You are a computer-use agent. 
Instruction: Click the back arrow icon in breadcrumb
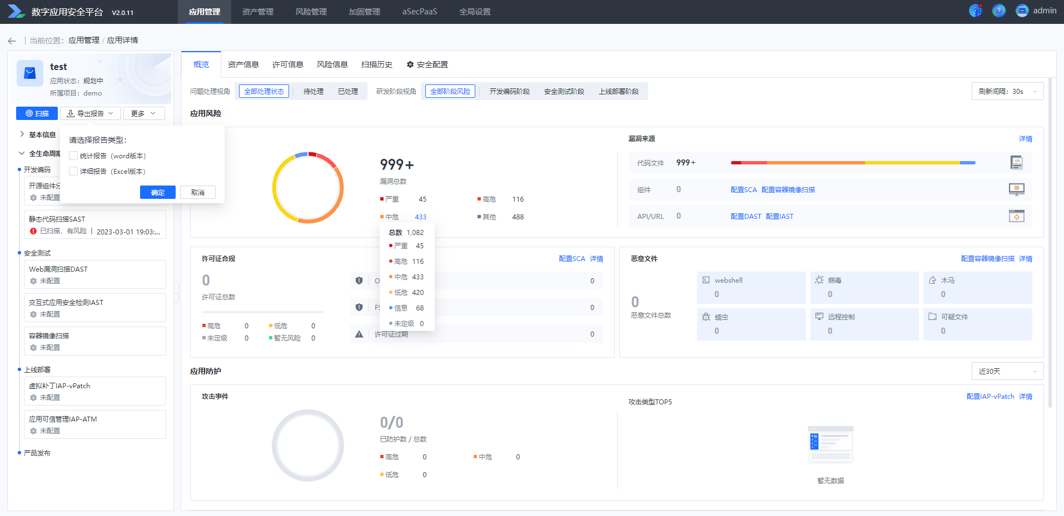point(12,41)
